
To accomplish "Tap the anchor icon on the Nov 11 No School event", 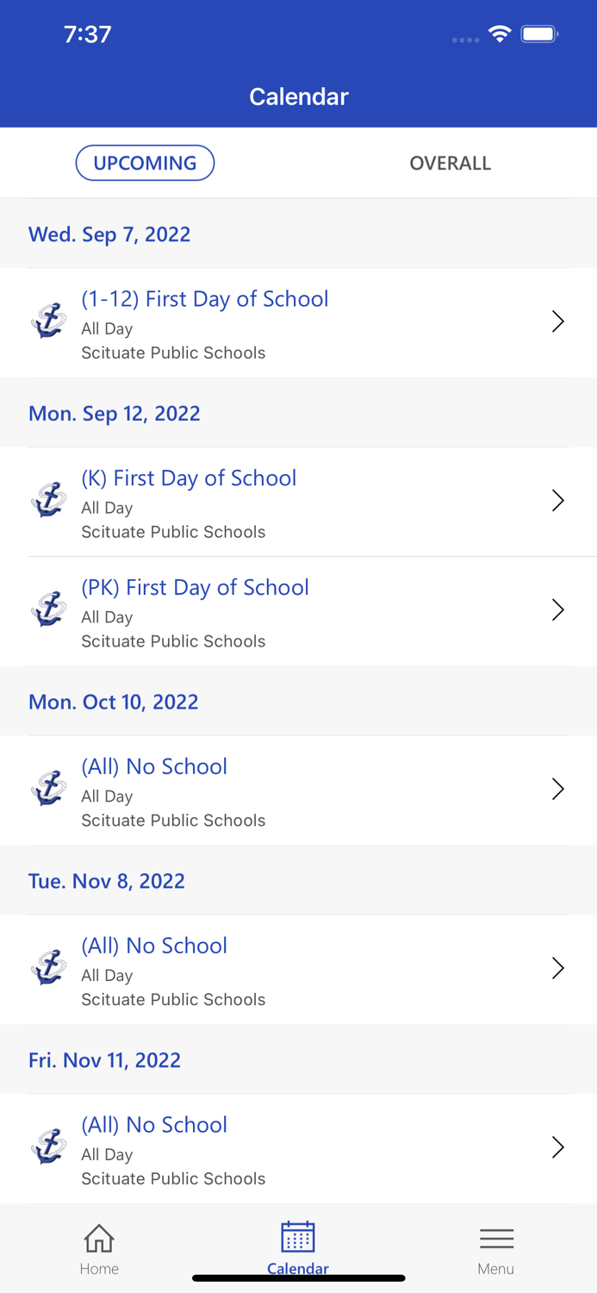I will coord(48,1146).
